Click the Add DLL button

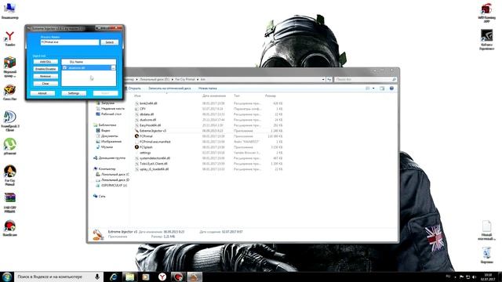pos(45,61)
